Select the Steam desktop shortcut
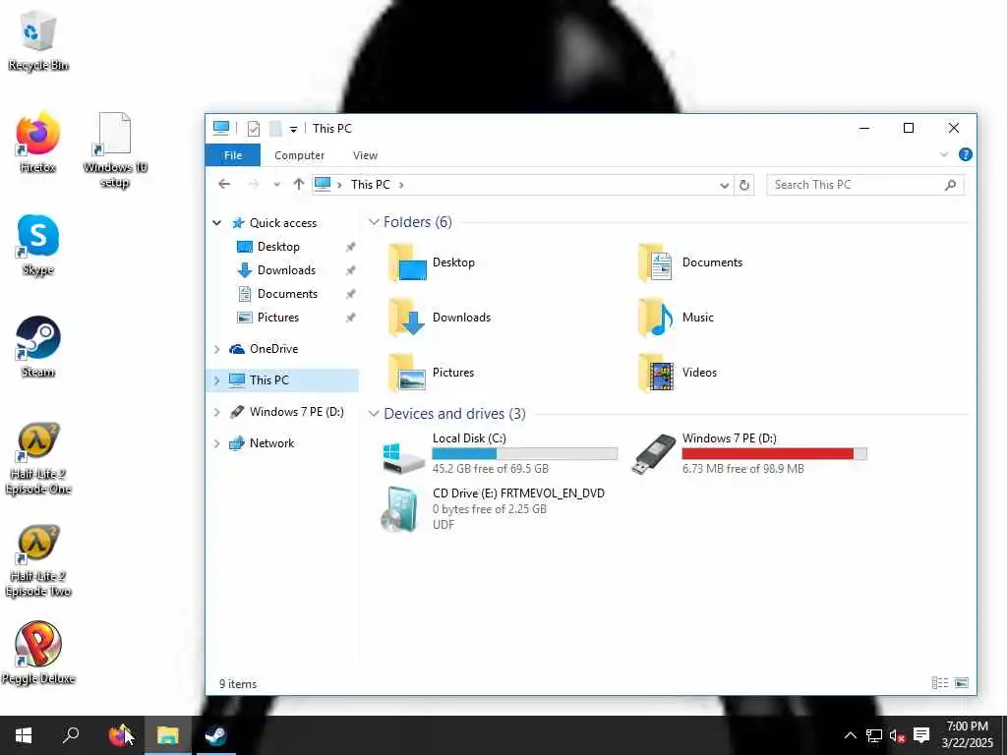The height and width of the screenshot is (755, 1007). pyautogui.click(x=38, y=347)
